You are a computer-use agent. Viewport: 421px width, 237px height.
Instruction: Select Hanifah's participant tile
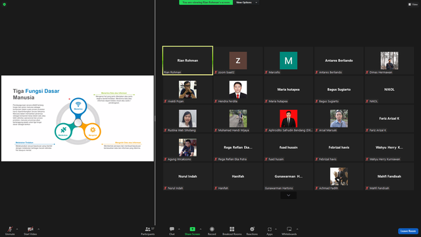coord(238,176)
